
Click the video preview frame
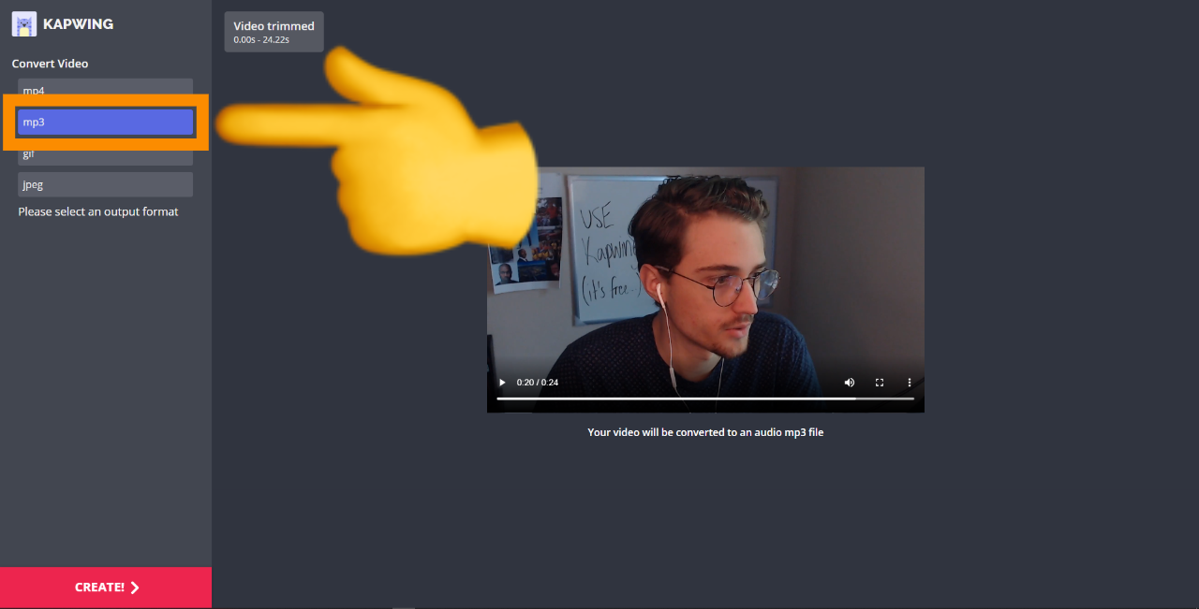coord(705,289)
